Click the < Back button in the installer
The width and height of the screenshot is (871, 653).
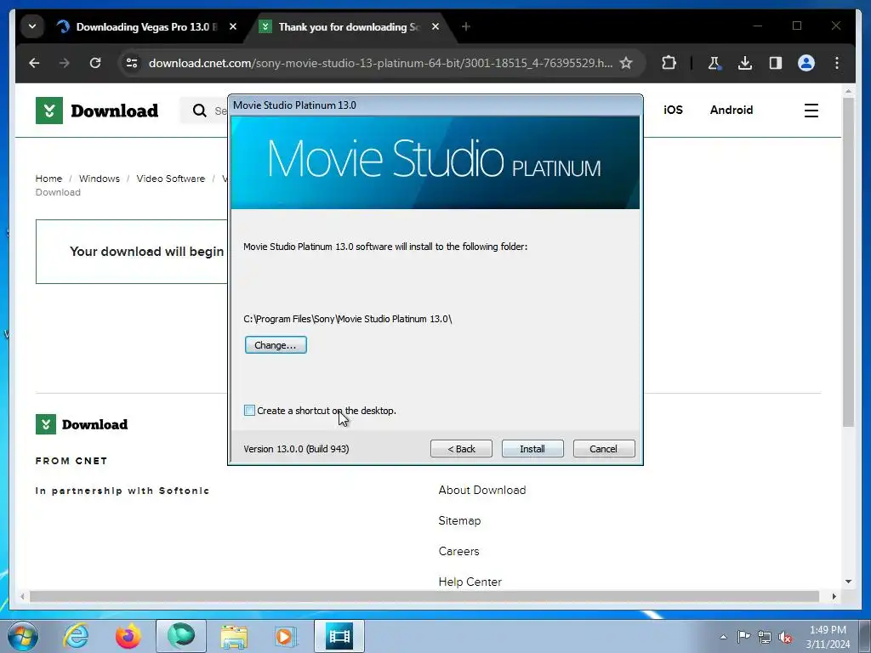(x=461, y=449)
